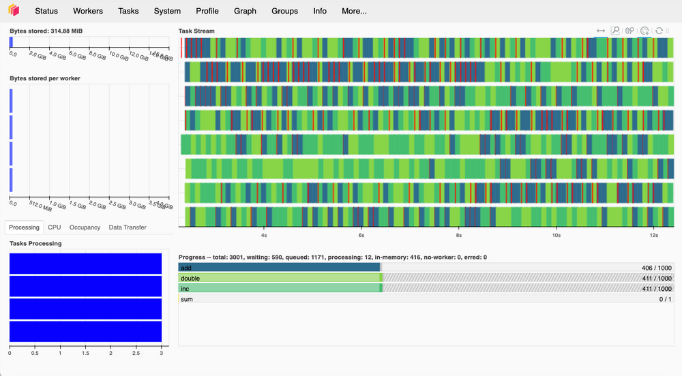
Task: Click the Dask logo icon
Action: tap(14, 10)
